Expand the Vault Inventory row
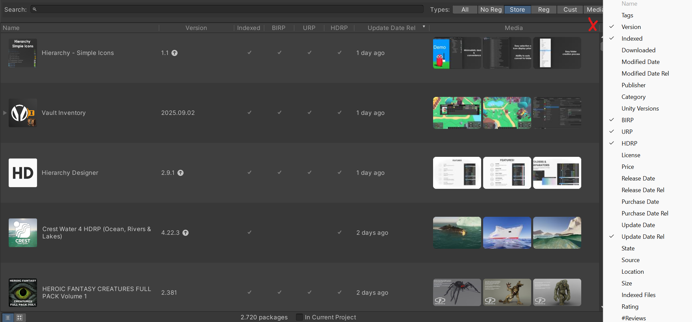Screen dimensions: 692x322 click(5, 113)
